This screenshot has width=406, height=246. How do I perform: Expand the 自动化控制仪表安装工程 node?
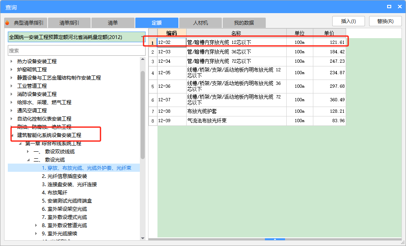click(x=11, y=118)
